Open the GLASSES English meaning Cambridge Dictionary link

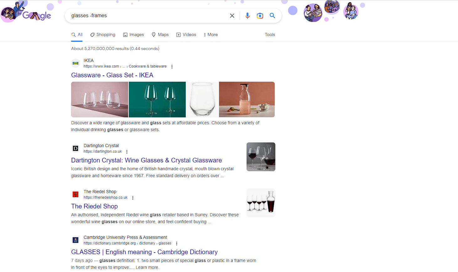pyautogui.click(x=144, y=252)
